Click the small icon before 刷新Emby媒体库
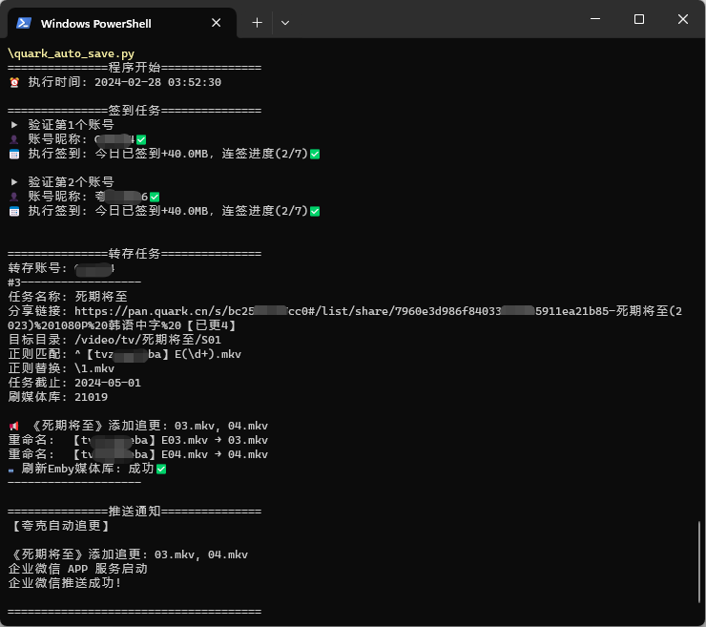Image resolution: width=706 pixels, height=627 pixels. [11, 470]
